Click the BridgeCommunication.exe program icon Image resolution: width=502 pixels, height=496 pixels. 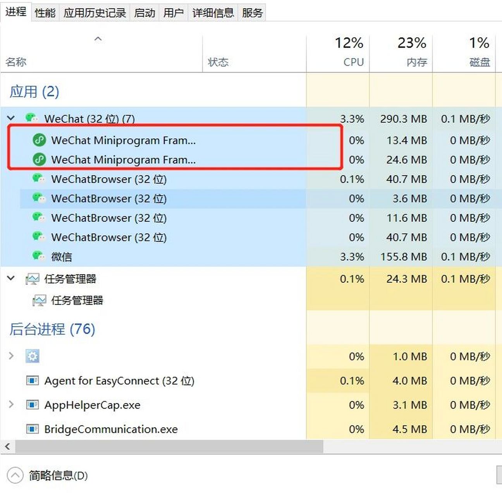coord(32,429)
